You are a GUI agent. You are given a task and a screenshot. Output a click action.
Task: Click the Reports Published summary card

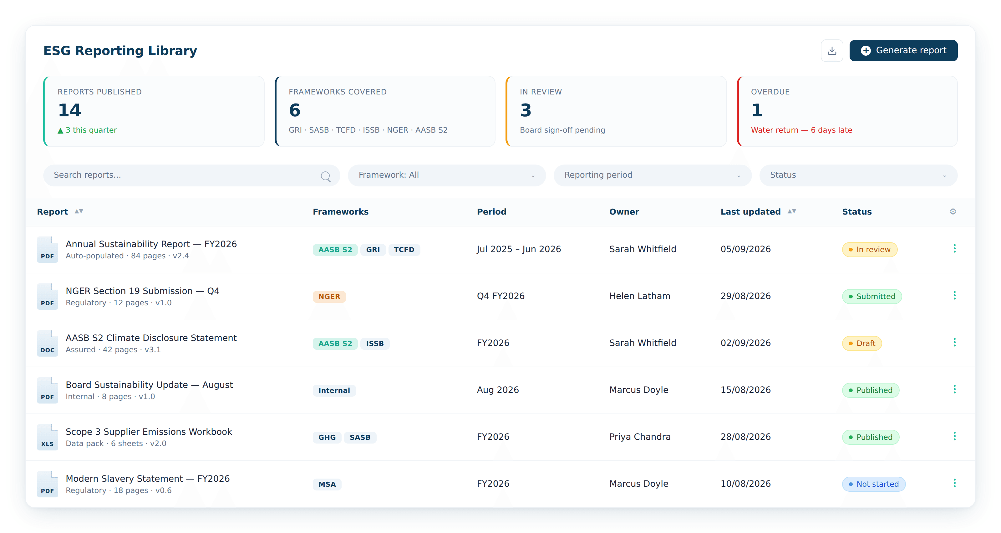(154, 111)
